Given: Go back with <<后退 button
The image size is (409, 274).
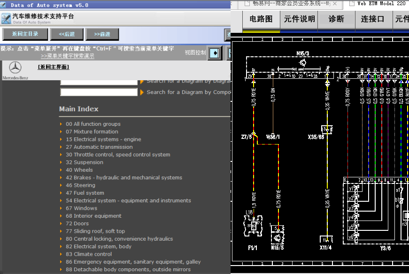Looking at the screenshot, I should point(67,34).
